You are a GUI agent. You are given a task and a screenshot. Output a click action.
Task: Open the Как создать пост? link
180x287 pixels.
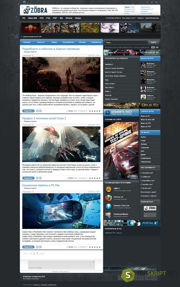pos(129,18)
